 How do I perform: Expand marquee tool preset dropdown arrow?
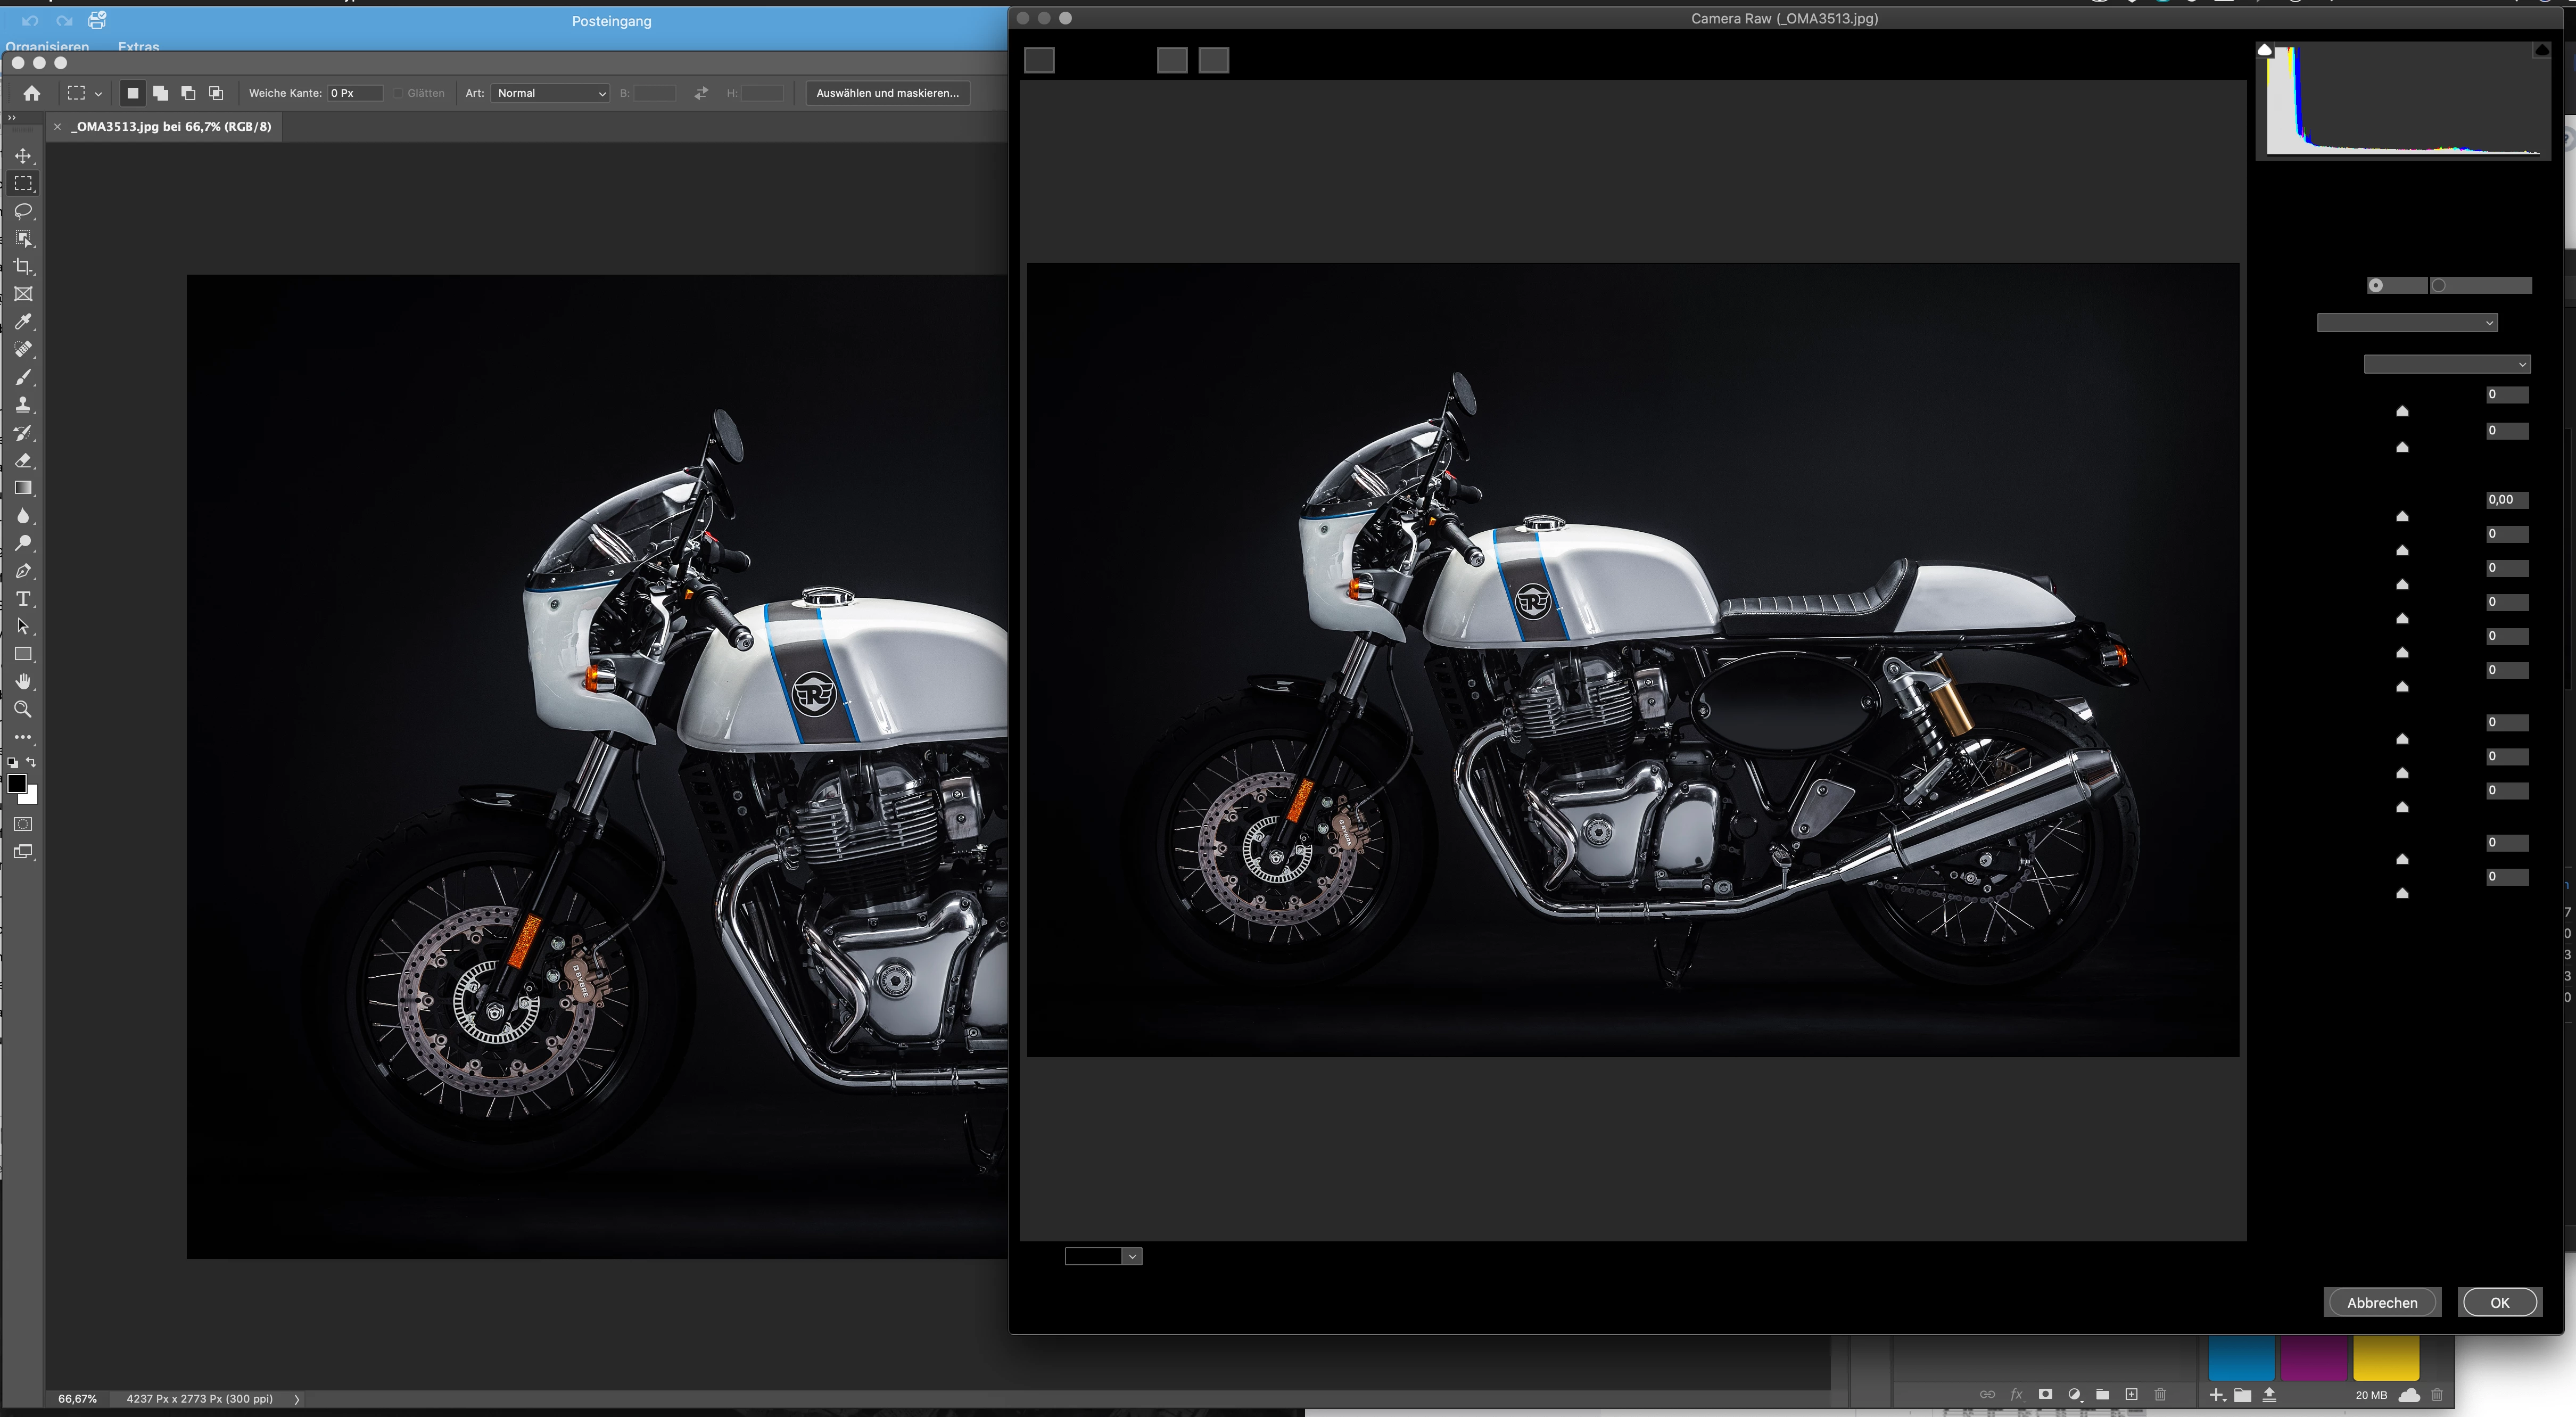pyautogui.click(x=98, y=93)
